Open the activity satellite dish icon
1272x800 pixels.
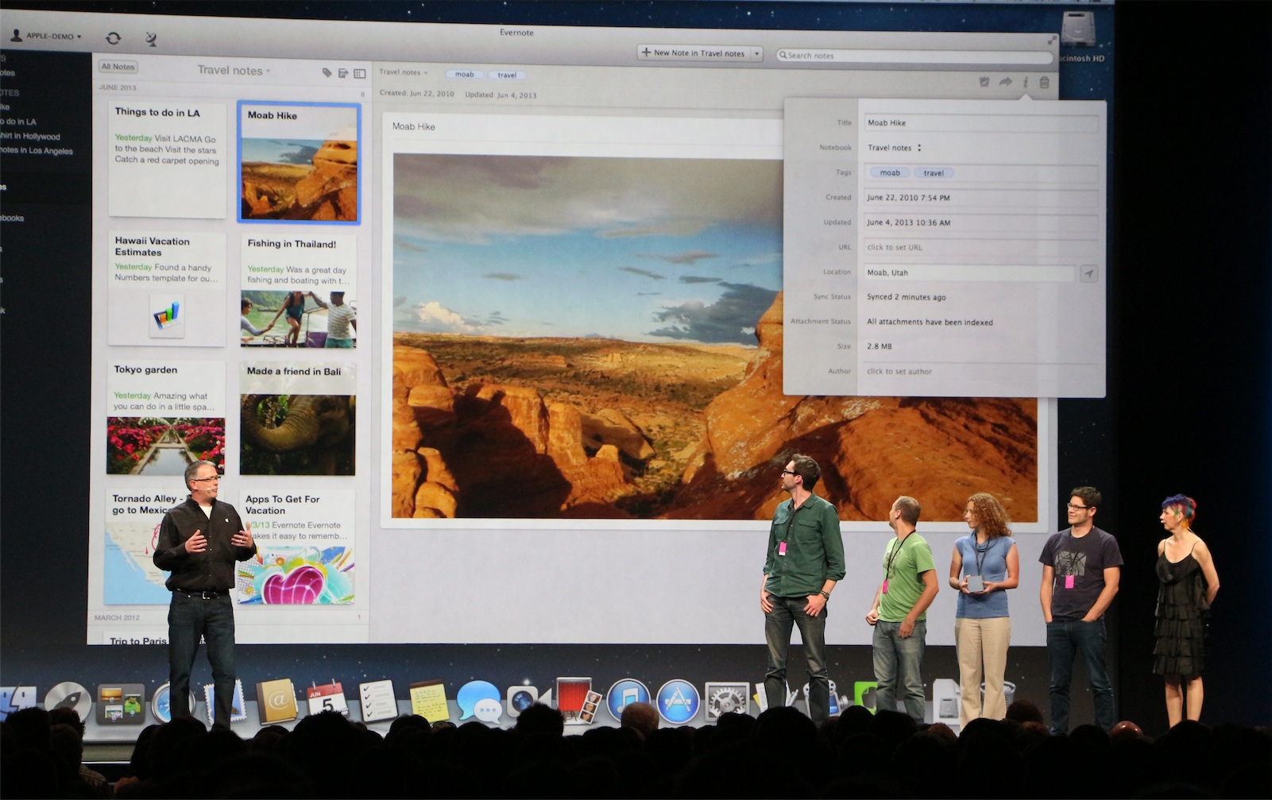[151, 38]
